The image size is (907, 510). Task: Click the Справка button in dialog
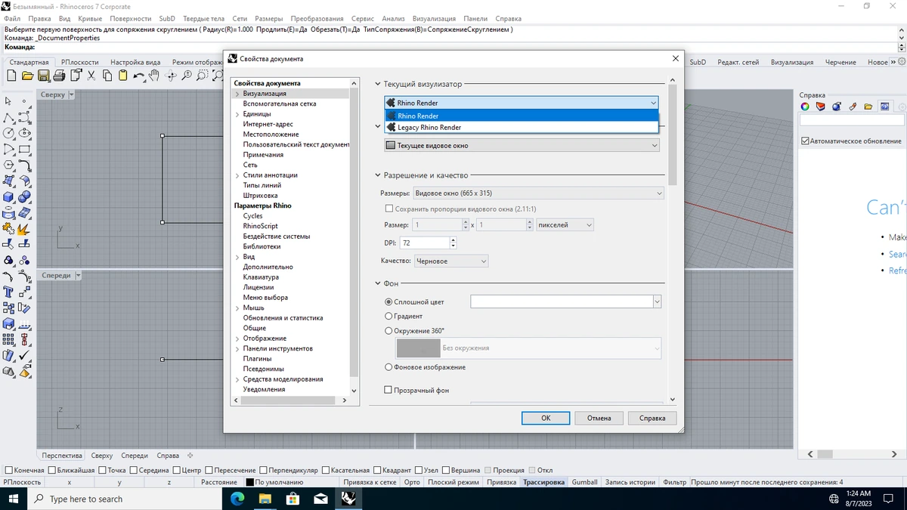tap(652, 418)
